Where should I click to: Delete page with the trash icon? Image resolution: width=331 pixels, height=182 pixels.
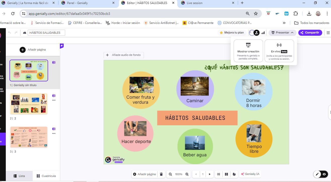[161, 174]
